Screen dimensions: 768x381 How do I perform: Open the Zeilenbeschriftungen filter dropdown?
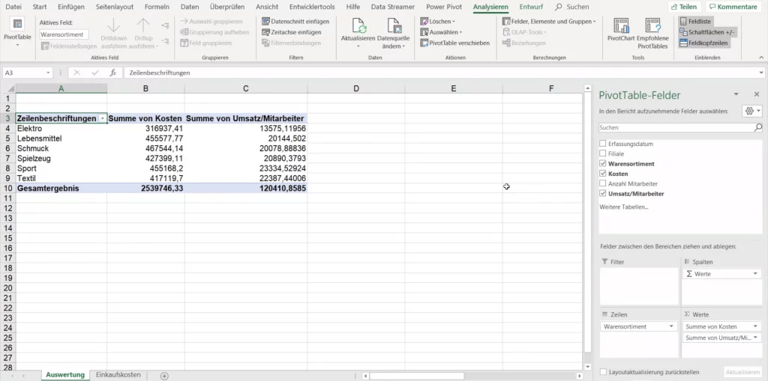click(102, 119)
